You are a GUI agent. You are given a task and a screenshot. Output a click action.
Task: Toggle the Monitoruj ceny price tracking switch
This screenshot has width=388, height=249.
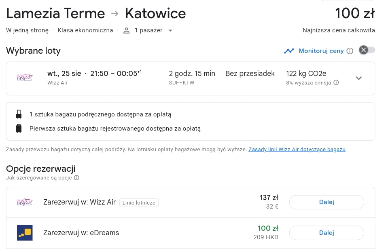pyautogui.click(x=367, y=50)
